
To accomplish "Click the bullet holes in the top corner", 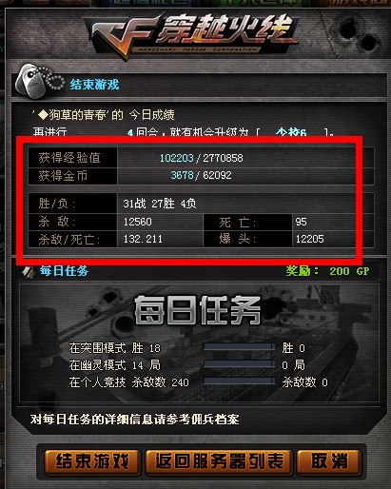I will coord(358,34).
